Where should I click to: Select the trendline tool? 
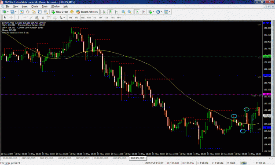[31, 18]
